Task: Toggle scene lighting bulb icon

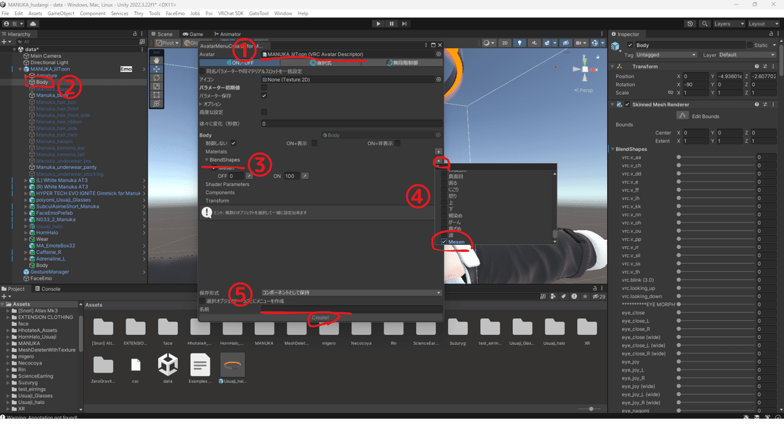Action: 519,43
